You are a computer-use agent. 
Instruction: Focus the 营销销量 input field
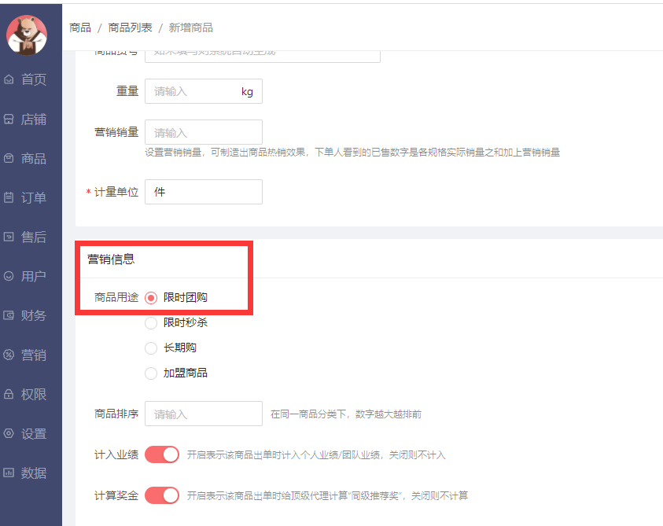[203, 132]
